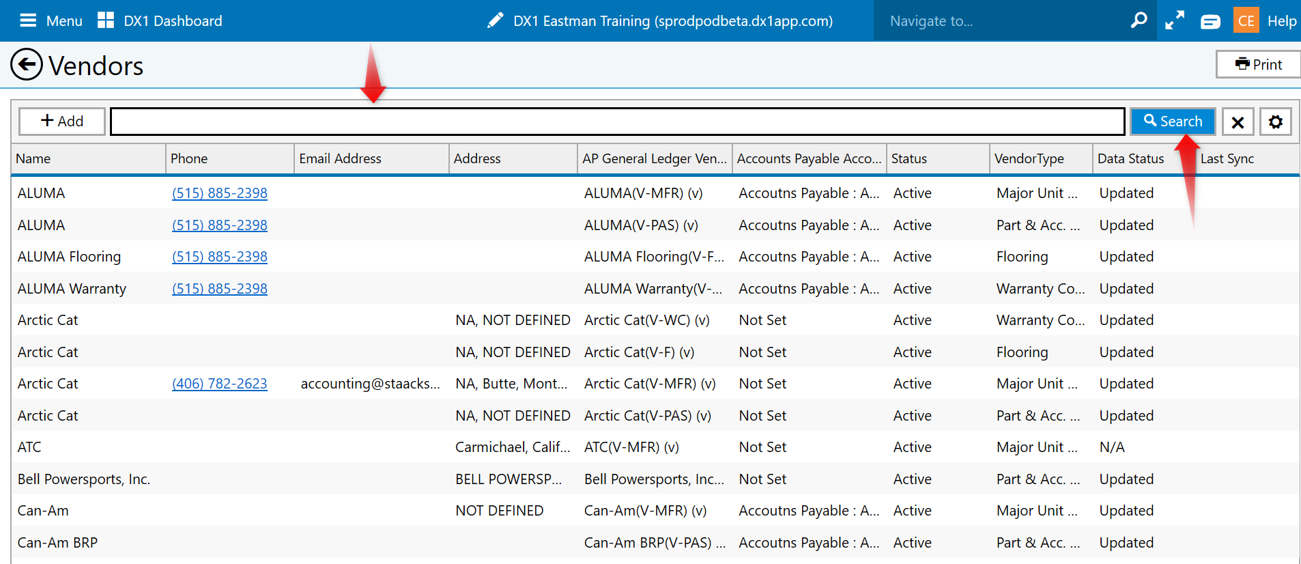
Task: Click Arctic Cat(V-WC) (v) ledger cell
Action: pos(647,320)
